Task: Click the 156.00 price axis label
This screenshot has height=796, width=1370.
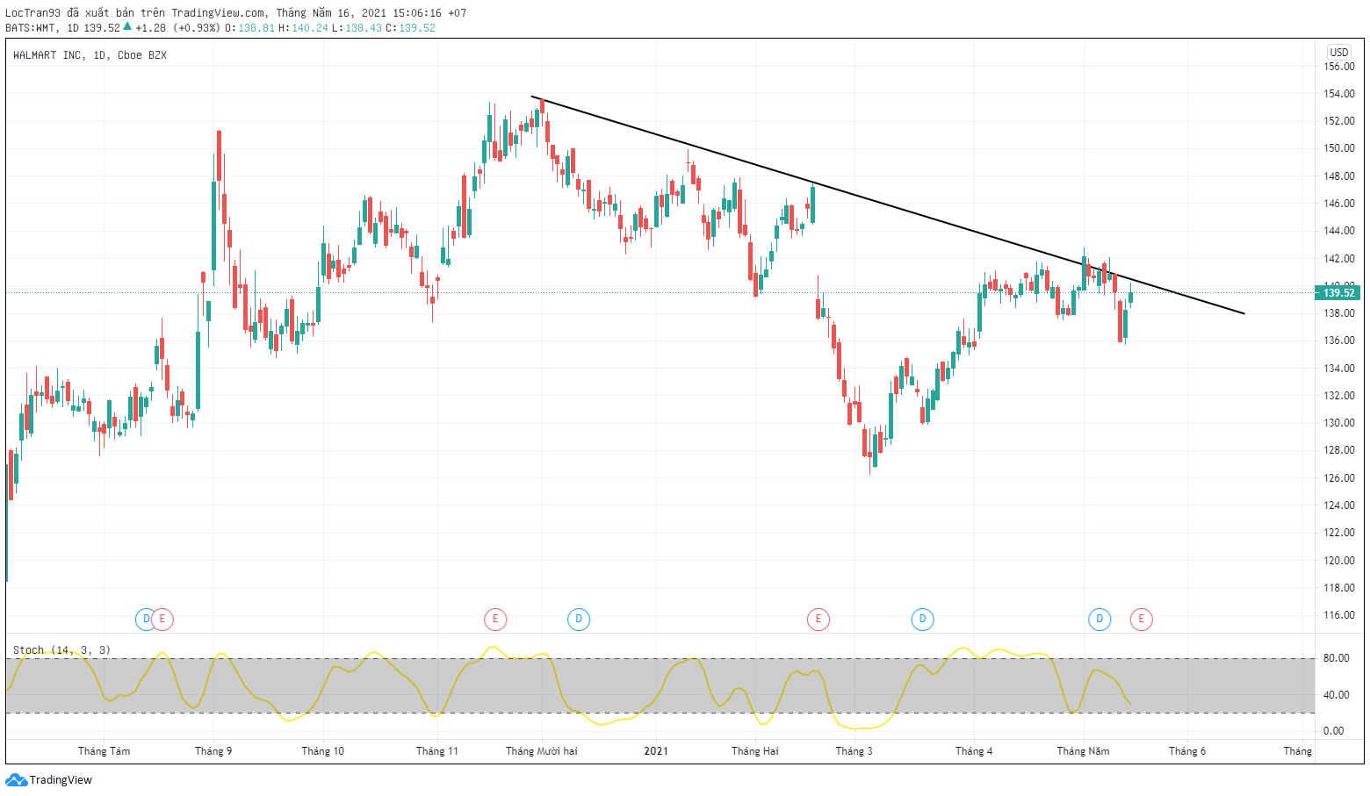Action: tap(1339, 67)
